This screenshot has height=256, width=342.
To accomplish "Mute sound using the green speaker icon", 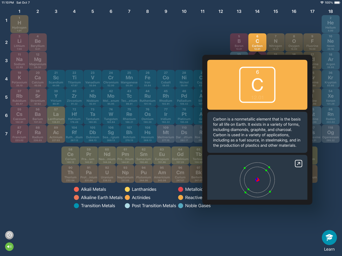I will [9, 247].
